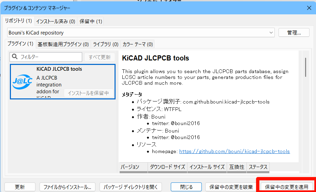Image resolution: width=316 pixels, height=192 pixels.
Task: Click the インストールを保留中 button
Action: (x=89, y=93)
